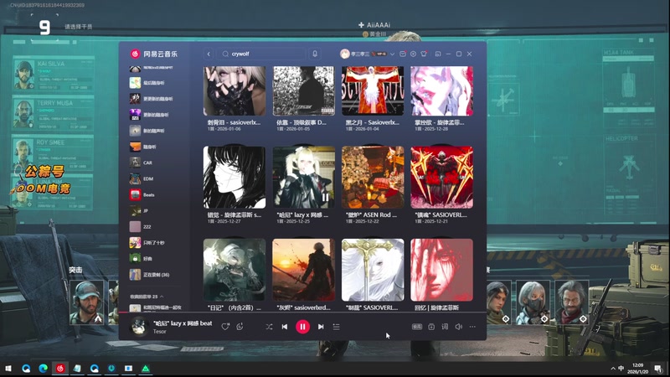The height and width of the screenshot is (377, 670).
Task: Click the sound quality badge in player bar
Action: click(x=417, y=327)
